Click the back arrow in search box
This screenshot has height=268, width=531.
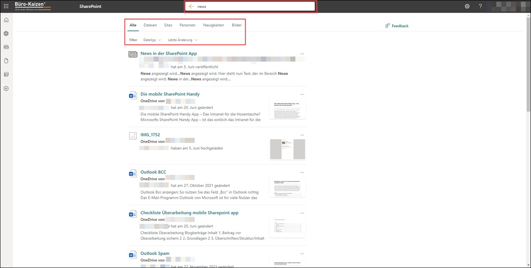191,7
